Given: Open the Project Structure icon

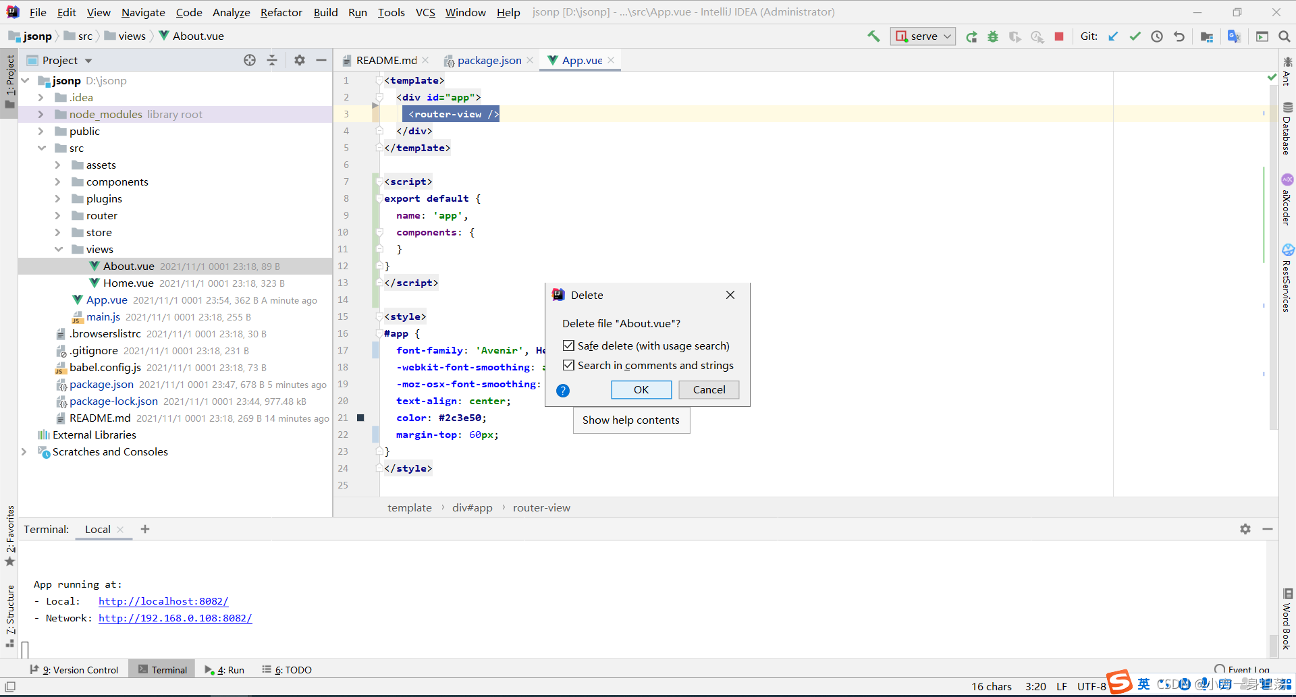Looking at the screenshot, I should (1207, 36).
